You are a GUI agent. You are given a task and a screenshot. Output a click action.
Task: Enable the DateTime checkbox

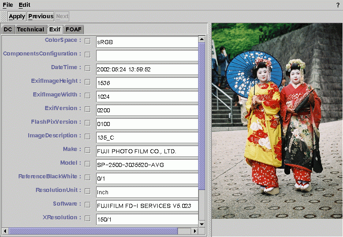[x=87, y=69]
